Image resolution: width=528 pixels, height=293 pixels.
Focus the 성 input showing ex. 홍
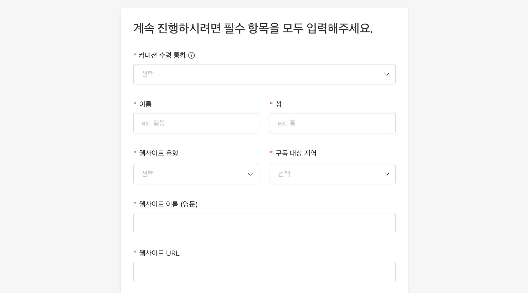tap(332, 123)
